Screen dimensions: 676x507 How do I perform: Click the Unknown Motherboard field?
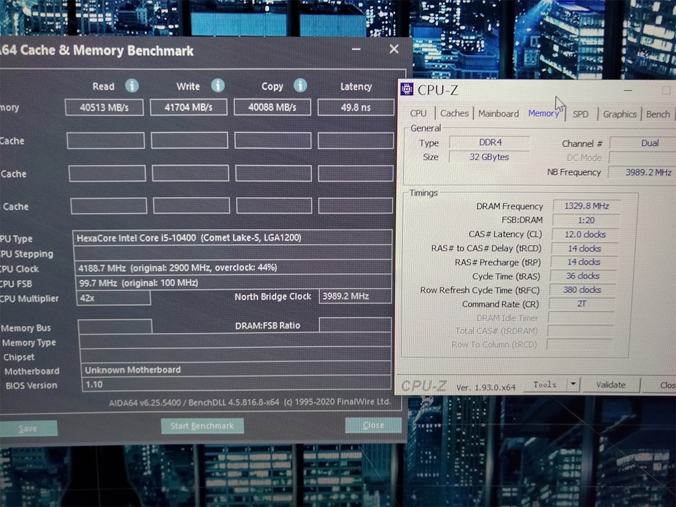[x=236, y=370]
